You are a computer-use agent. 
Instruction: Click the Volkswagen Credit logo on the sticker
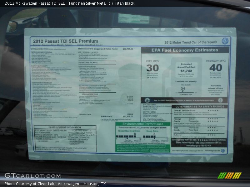point(223,151)
